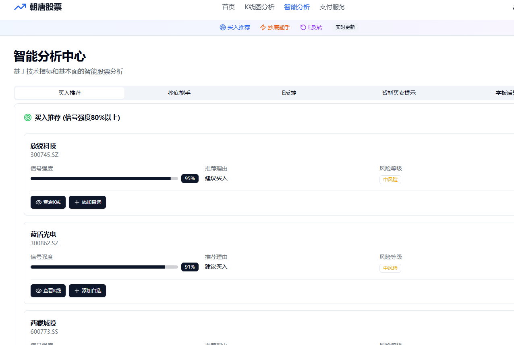
Task: Click the 91% signal badge for 蓝盾光电
Action: (x=190, y=267)
